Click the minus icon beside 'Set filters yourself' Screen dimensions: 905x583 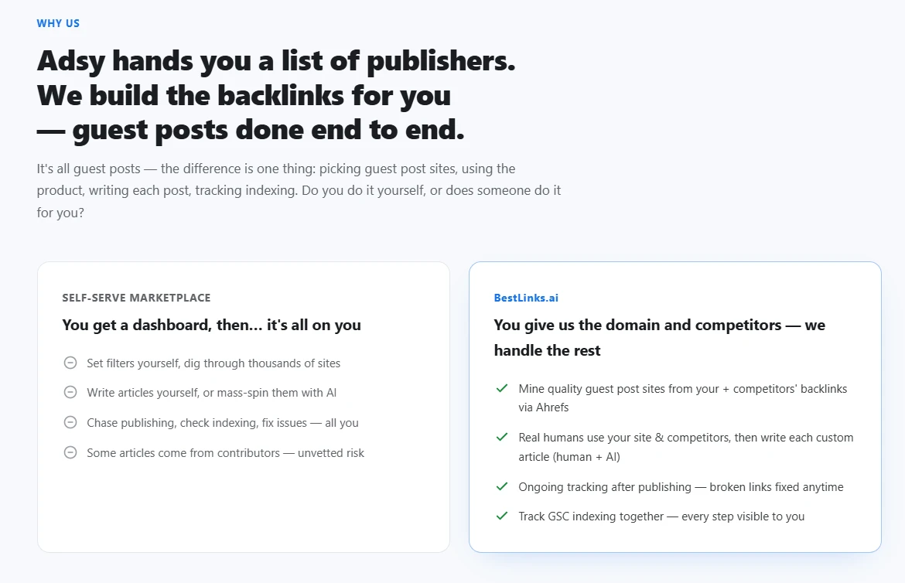coord(70,363)
